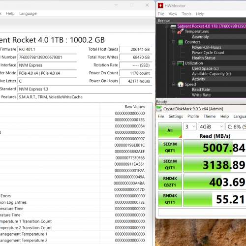This screenshot has height=246, width=246.
Task: Open the Profile menu in CrystalDiskMark
Action: point(193,116)
